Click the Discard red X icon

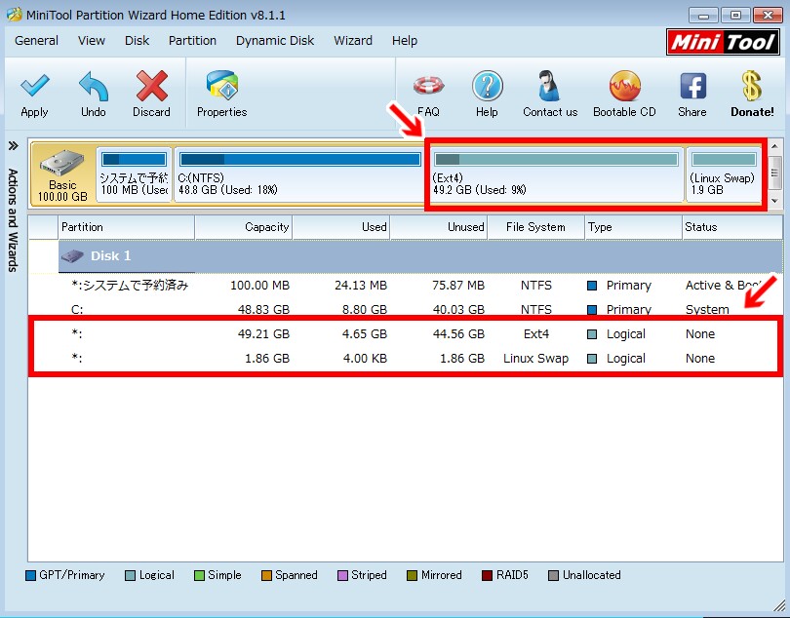(151, 86)
